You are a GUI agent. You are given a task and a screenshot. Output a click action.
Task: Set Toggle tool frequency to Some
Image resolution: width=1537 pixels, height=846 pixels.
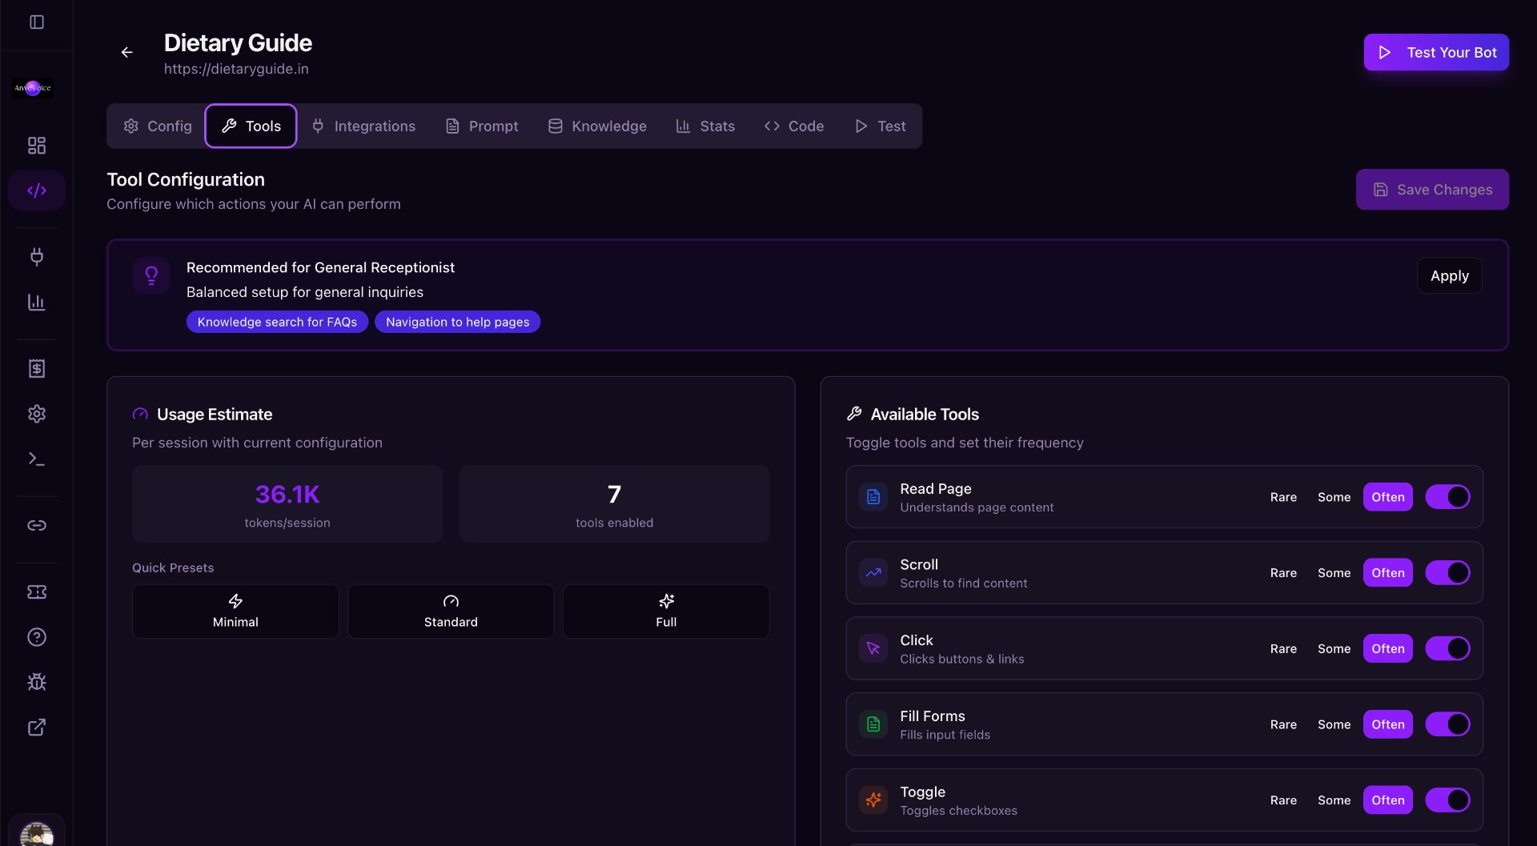[x=1334, y=800]
